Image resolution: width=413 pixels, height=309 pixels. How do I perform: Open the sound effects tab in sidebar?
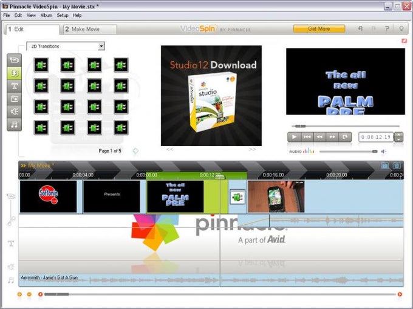click(x=14, y=111)
